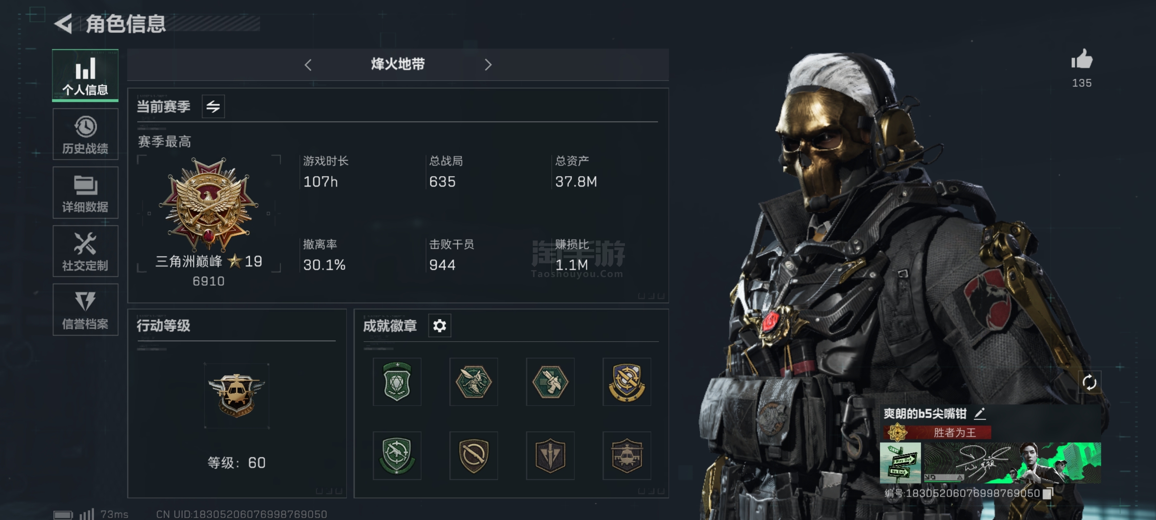Click the back arrow beside 角色信息
This screenshot has width=1156, height=520.
tap(63, 24)
